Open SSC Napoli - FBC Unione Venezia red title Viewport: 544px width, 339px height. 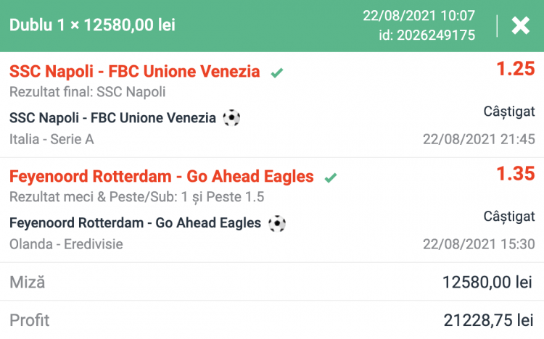(x=135, y=72)
